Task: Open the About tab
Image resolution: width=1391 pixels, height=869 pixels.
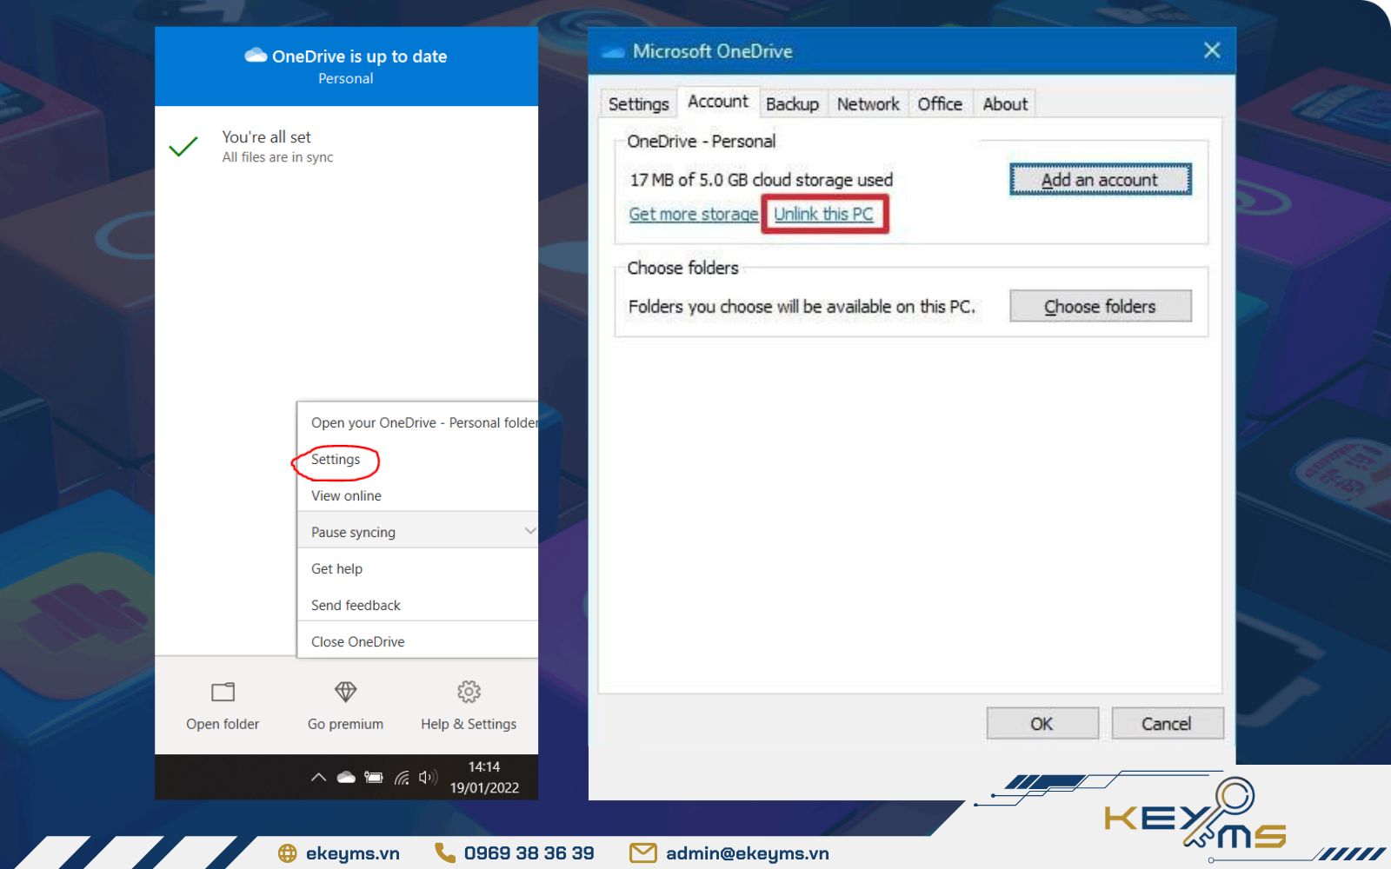Action: click(1004, 103)
